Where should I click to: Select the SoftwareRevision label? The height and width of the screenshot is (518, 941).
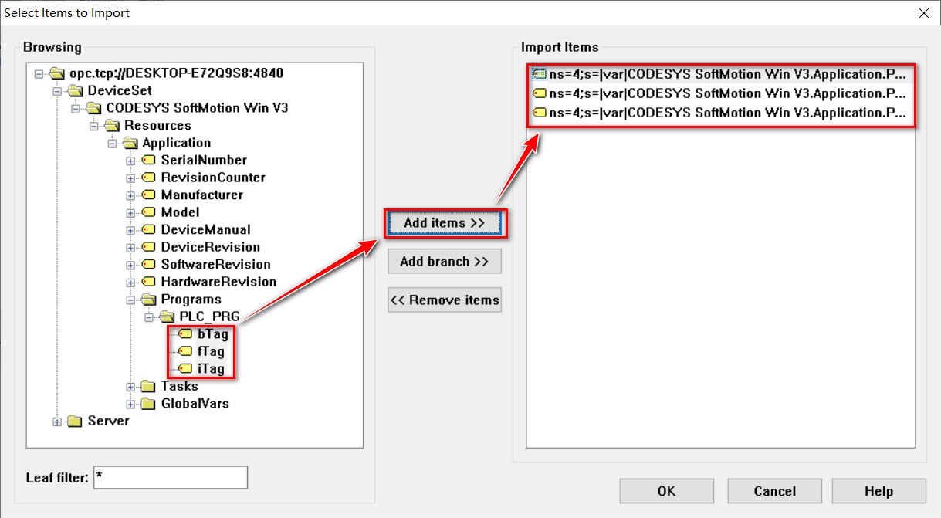(x=215, y=265)
